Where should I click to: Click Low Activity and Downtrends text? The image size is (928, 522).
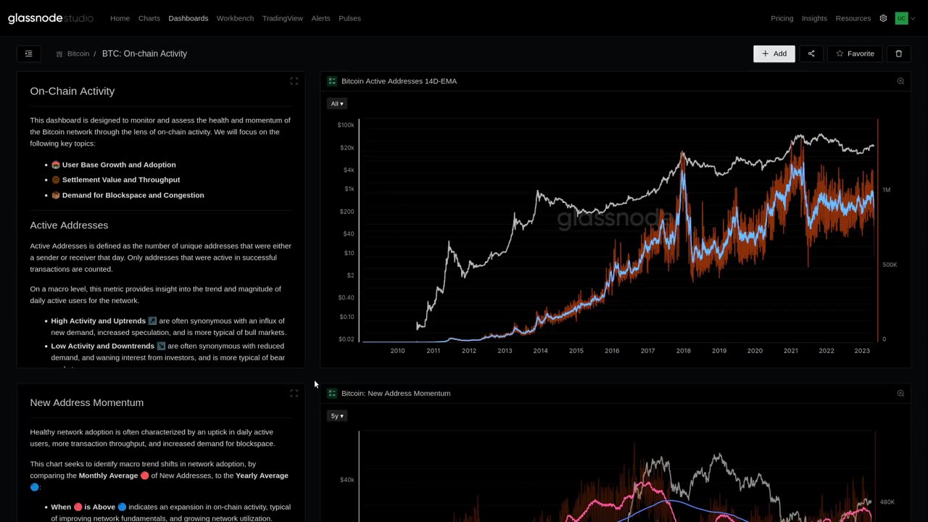tap(102, 347)
